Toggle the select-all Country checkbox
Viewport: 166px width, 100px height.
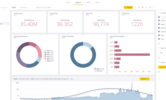[x=159, y=17]
